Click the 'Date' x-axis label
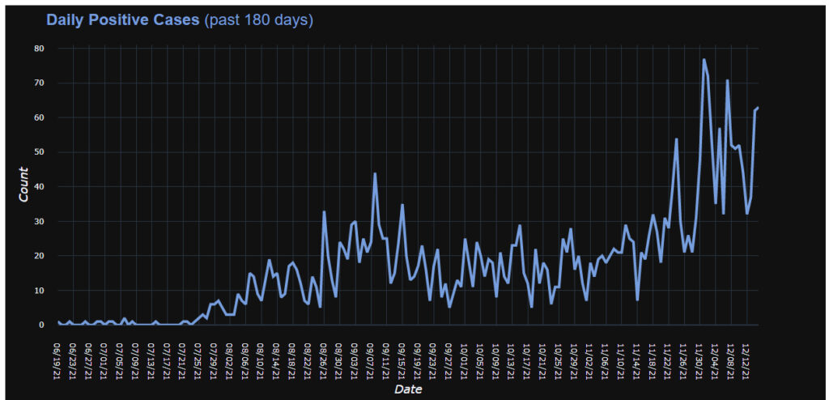Screen dimensions: 829x400 coord(407,389)
